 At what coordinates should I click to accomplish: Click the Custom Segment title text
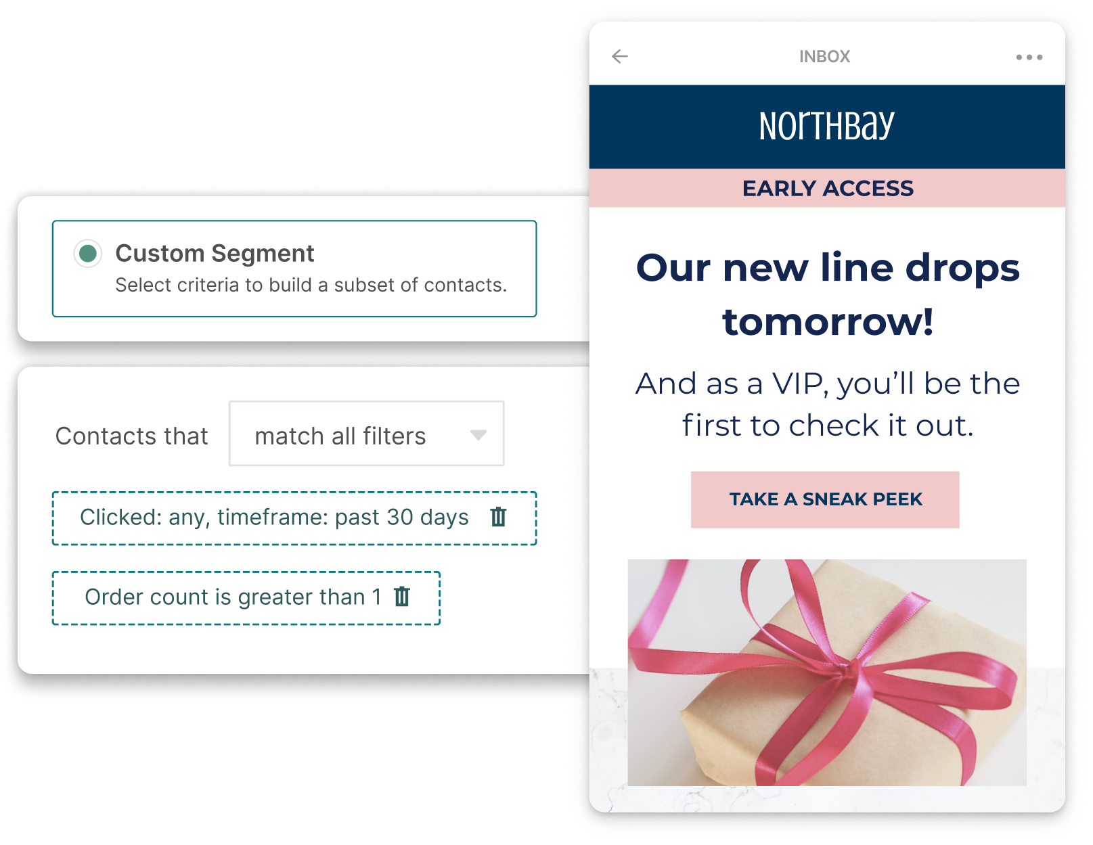215,253
